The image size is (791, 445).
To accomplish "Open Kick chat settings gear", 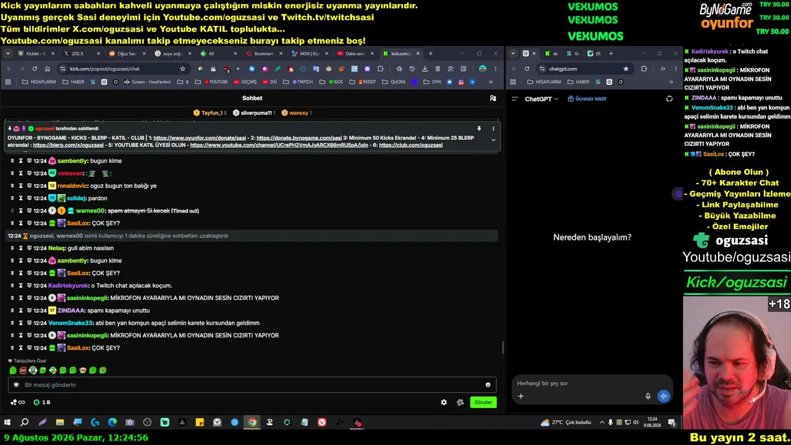I will (x=444, y=402).
